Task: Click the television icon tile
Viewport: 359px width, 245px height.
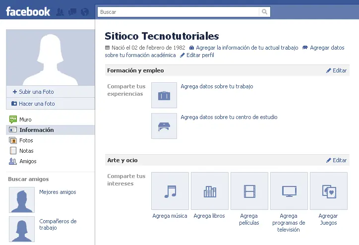Action: point(289,191)
